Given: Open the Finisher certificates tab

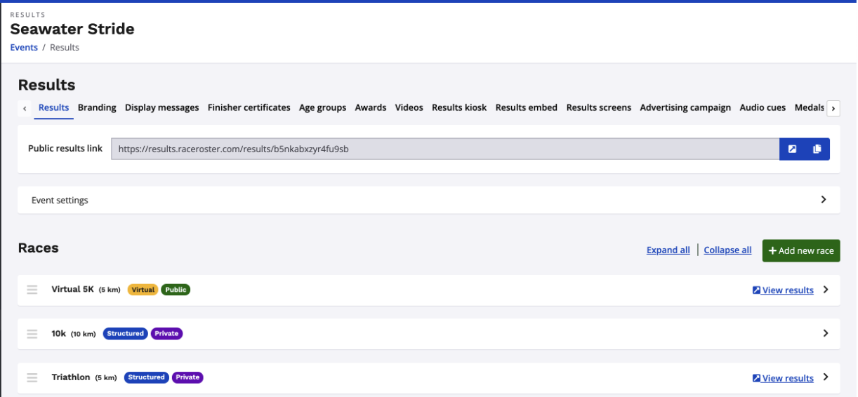Looking at the screenshot, I should point(249,107).
